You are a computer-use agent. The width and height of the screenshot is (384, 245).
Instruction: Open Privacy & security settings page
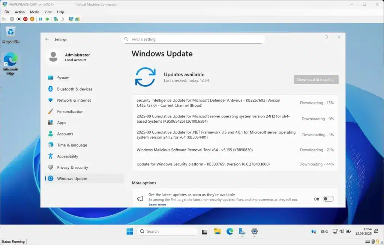(72, 168)
